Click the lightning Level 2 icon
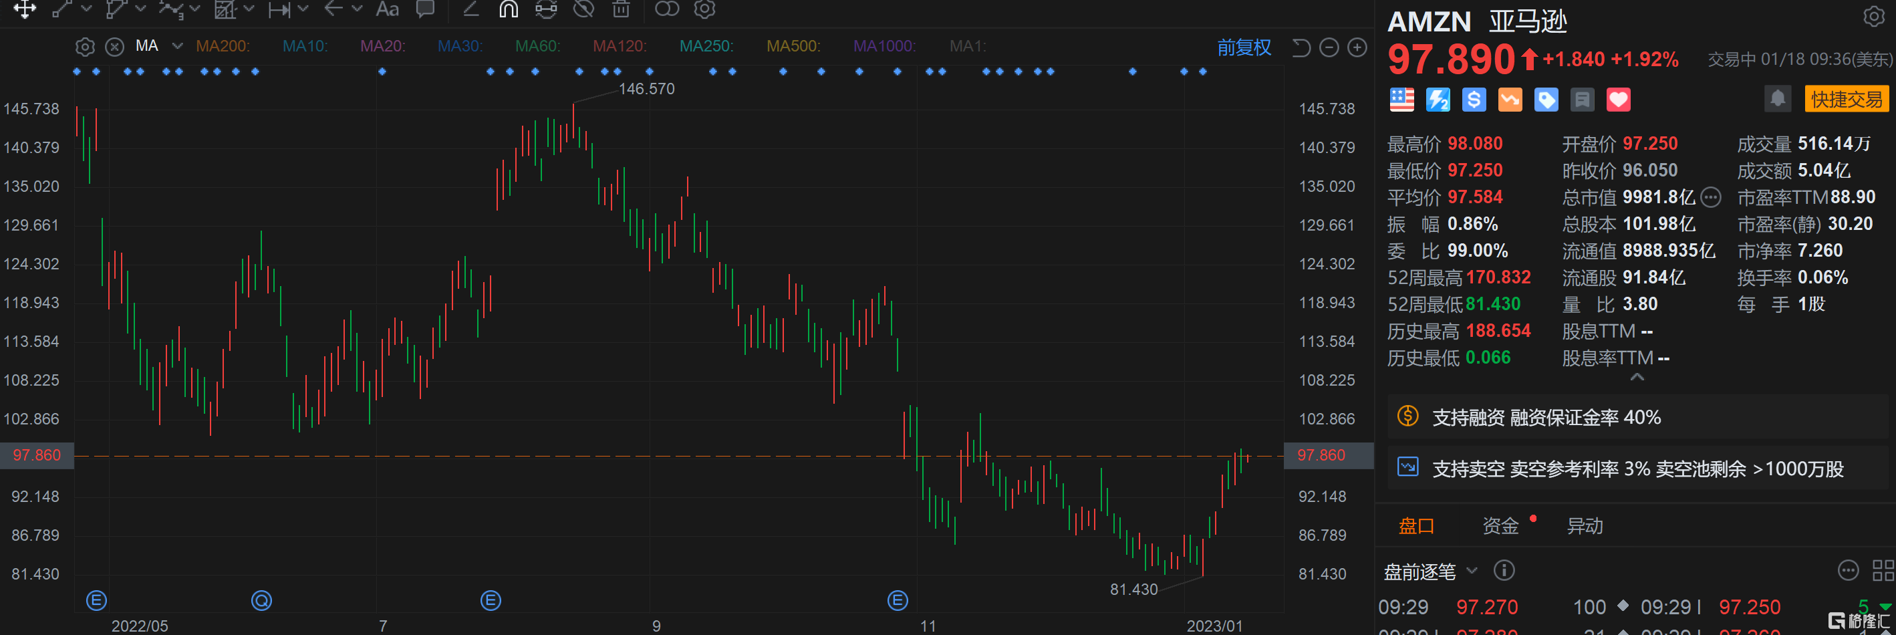 tap(1438, 100)
